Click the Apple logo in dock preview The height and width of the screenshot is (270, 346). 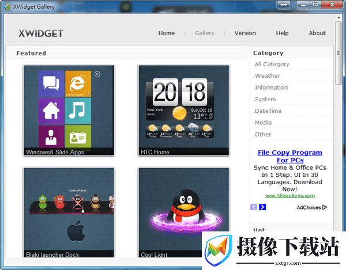[76, 231]
